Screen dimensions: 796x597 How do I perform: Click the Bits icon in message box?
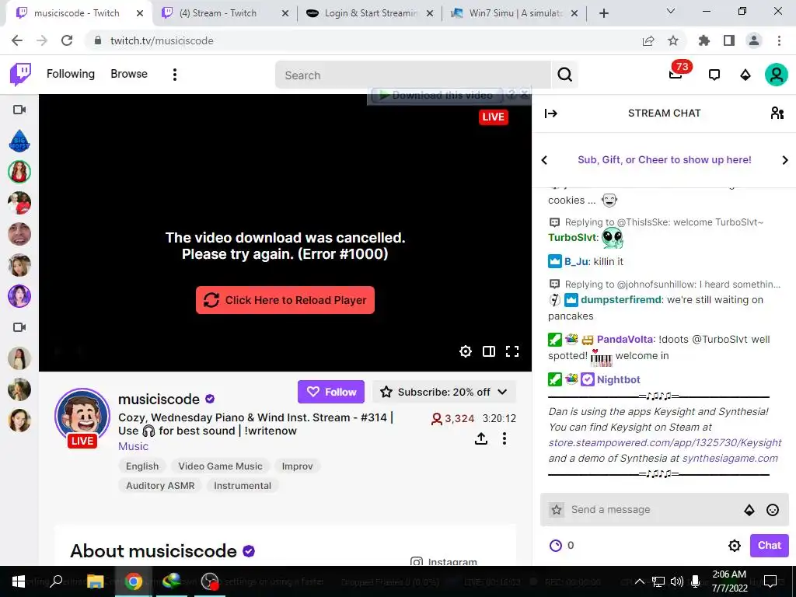749,510
